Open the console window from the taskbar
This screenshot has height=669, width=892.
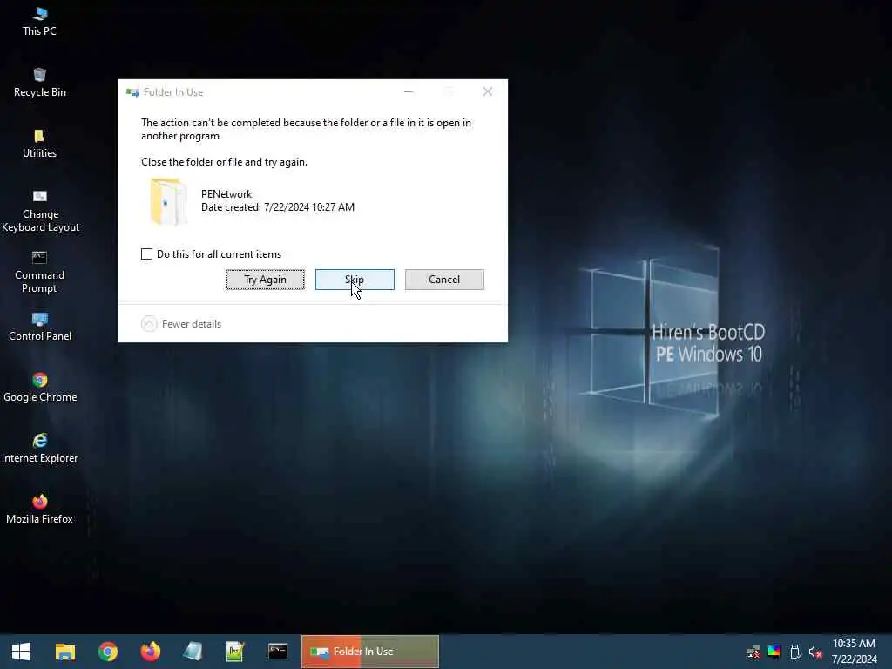[x=278, y=652]
